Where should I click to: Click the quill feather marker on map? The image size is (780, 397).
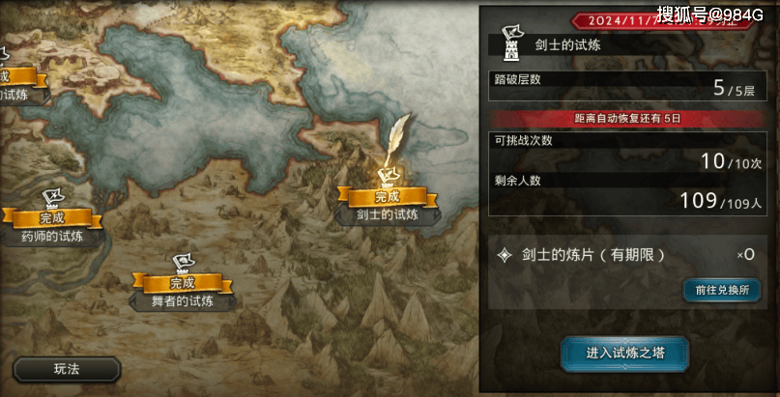[397, 140]
